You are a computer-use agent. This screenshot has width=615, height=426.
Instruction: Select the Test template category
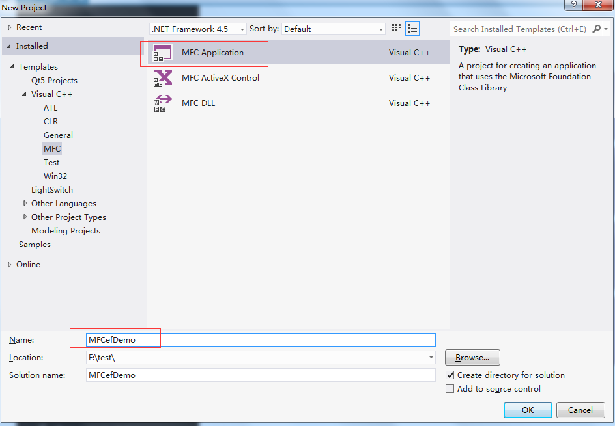(x=51, y=163)
